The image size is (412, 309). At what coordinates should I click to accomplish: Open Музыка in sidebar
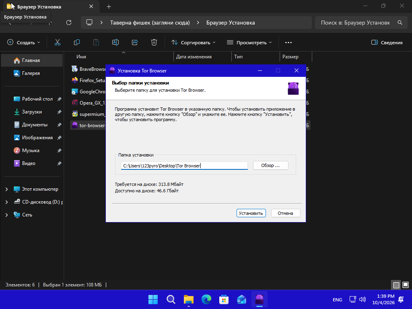[x=32, y=150]
